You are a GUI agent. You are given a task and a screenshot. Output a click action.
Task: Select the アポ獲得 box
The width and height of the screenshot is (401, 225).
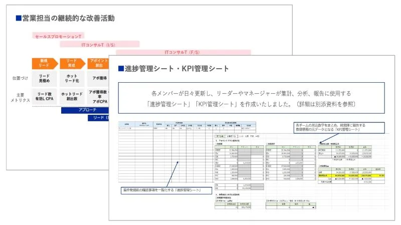point(98,79)
